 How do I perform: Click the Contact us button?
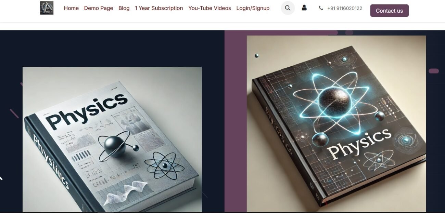click(389, 11)
